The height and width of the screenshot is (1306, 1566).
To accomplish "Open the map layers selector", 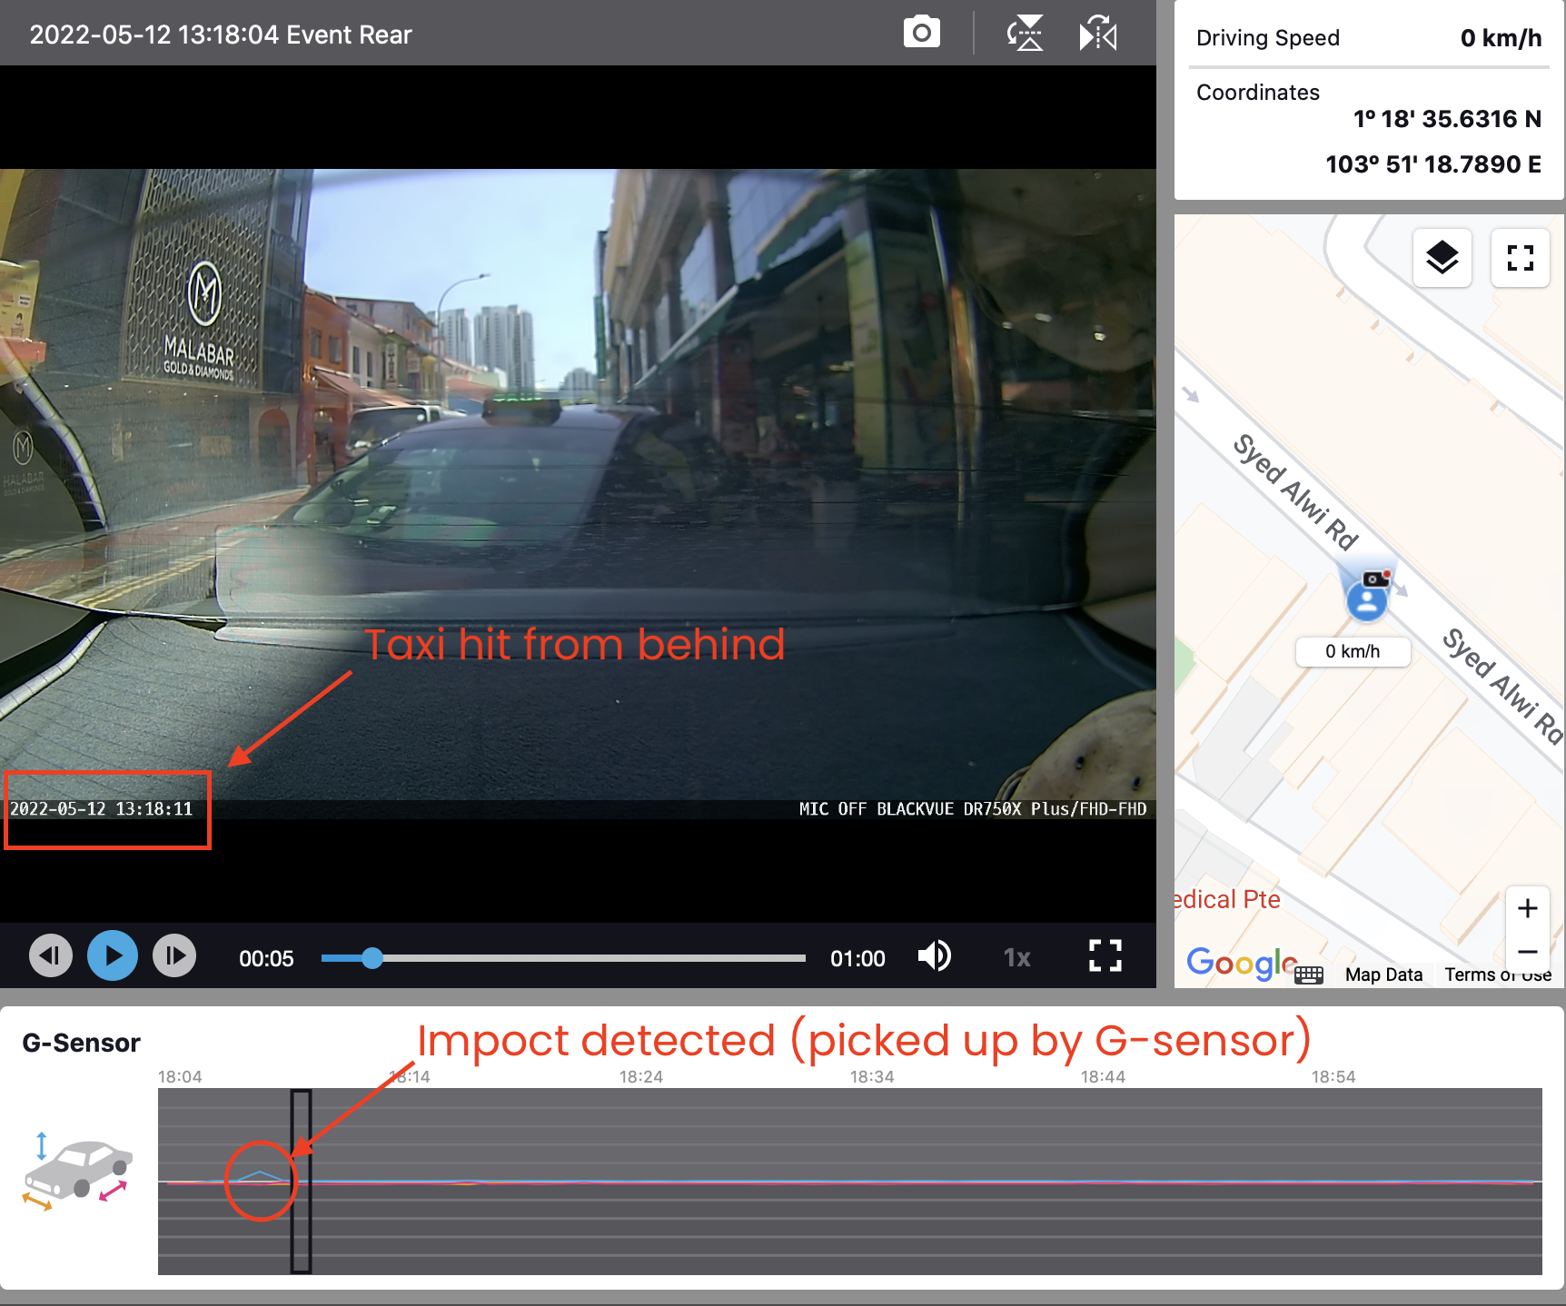I will point(1442,258).
